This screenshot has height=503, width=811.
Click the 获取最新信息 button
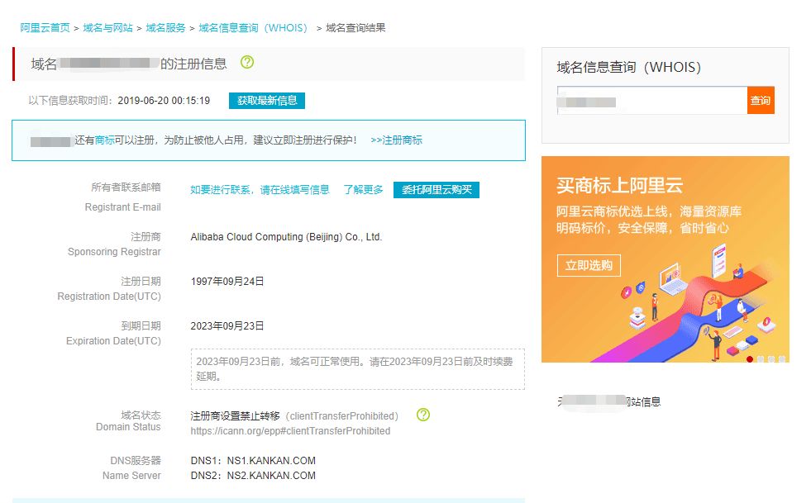click(267, 101)
